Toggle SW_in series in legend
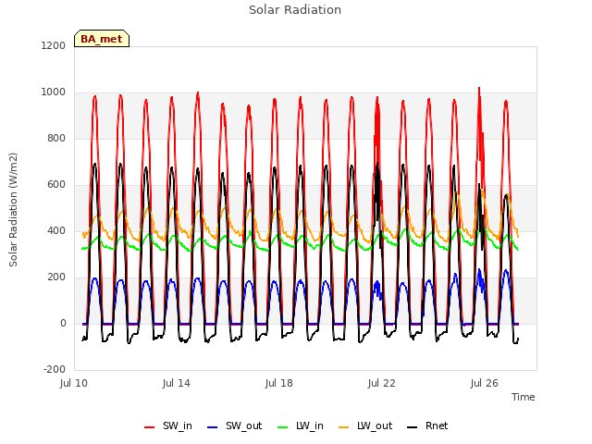Image resolution: width=592 pixels, height=444 pixels. click(168, 426)
